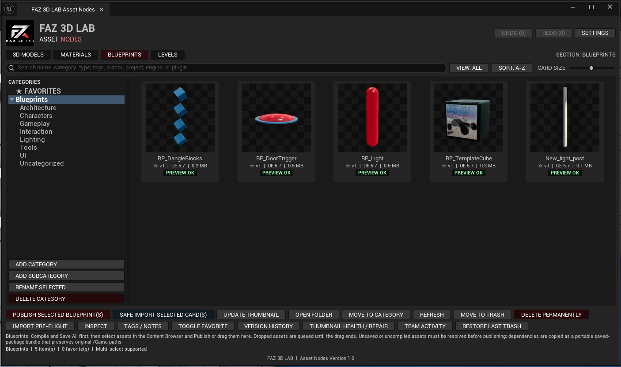The width and height of the screenshot is (621, 367).
Task: Close the FAZ 3D LAB Asset Nodes tab
Action: coord(102,9)
